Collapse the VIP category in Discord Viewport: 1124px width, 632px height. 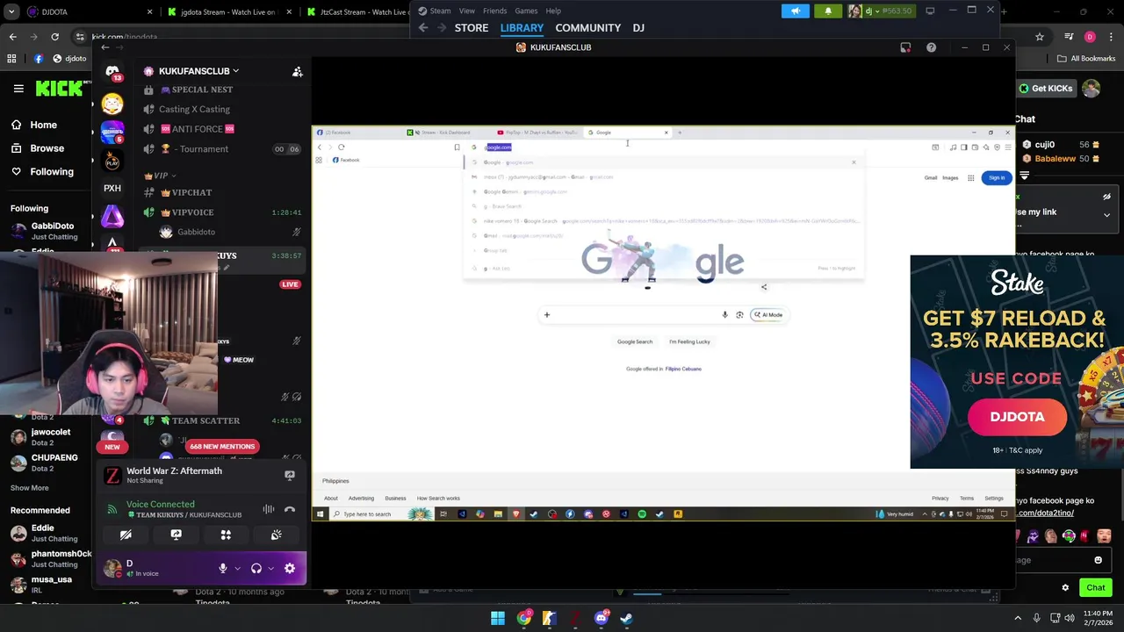point(161,176)
